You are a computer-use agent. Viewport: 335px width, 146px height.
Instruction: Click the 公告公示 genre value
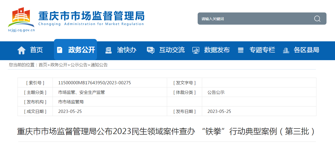(216, 92)
